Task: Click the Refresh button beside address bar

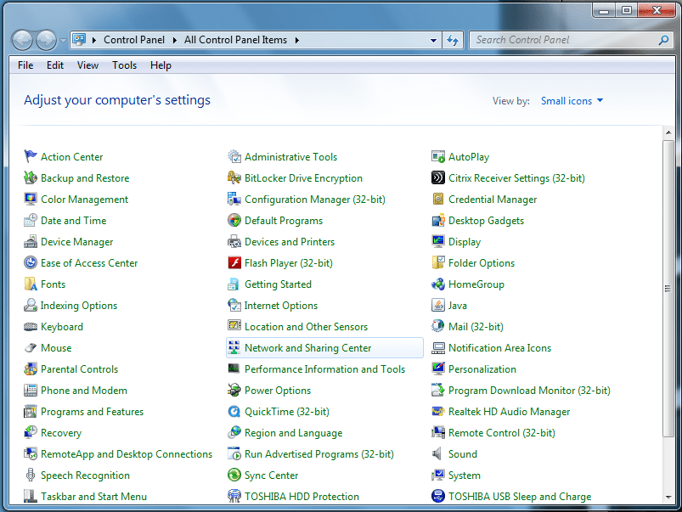Action: pyautogui.click(x=453, y=41)
